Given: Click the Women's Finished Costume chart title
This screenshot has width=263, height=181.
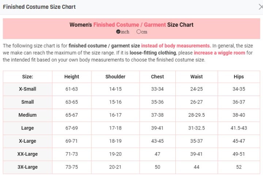Looking at the screenshot, I should pyautogui.click(x=131, y=25).
